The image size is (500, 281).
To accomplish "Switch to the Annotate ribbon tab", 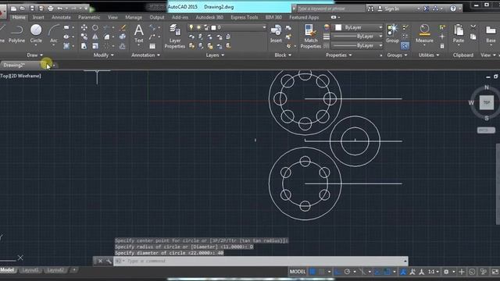I will (61, 17).
